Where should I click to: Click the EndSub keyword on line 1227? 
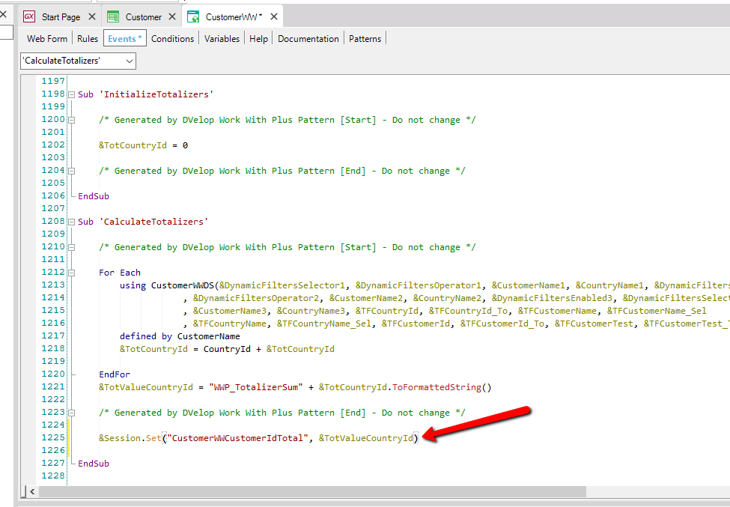[x=94, y=464]
